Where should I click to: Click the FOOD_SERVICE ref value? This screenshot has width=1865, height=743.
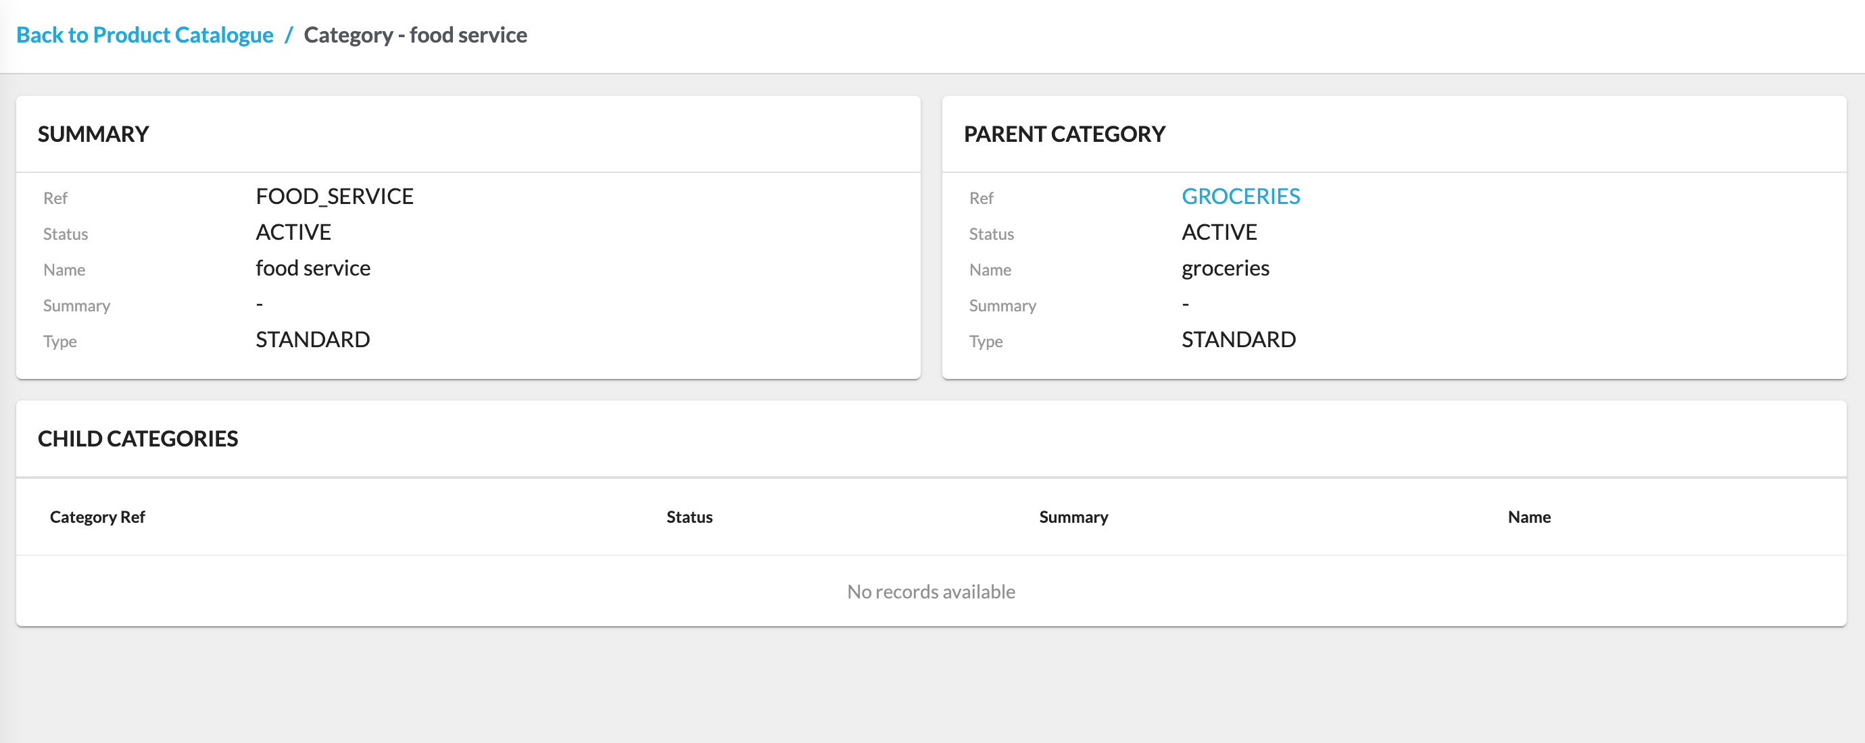pos(334,196)
